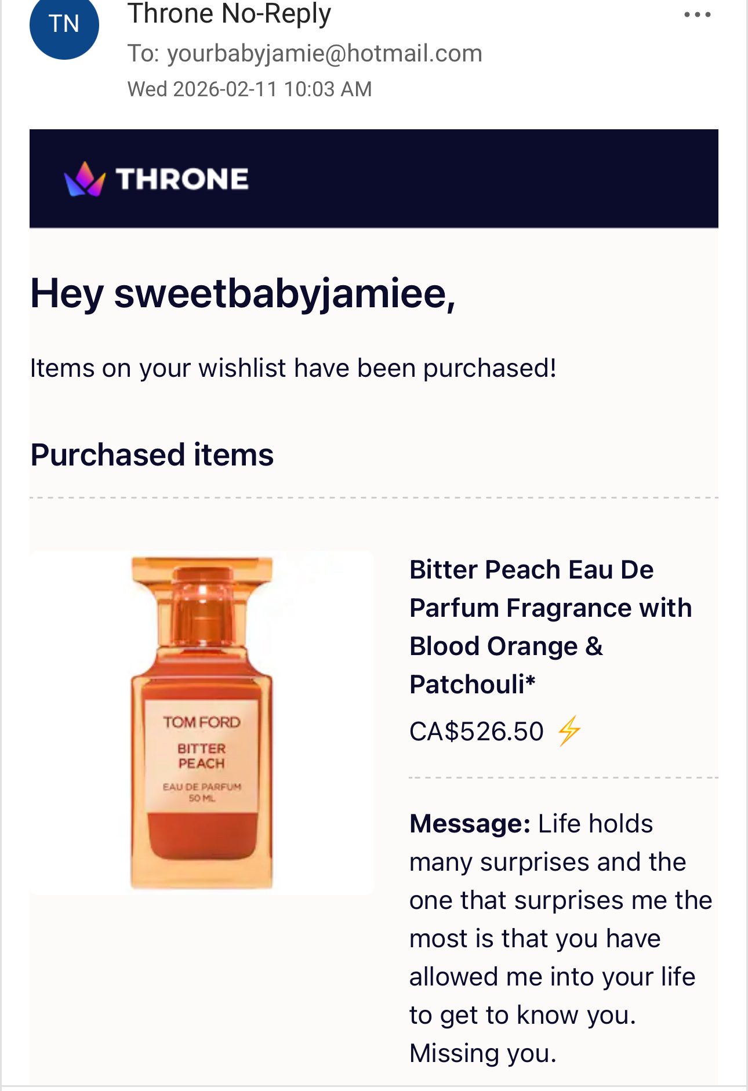Click the "To:" recipient label
This screenshot has width=748, height=1091.
point(143,53)
